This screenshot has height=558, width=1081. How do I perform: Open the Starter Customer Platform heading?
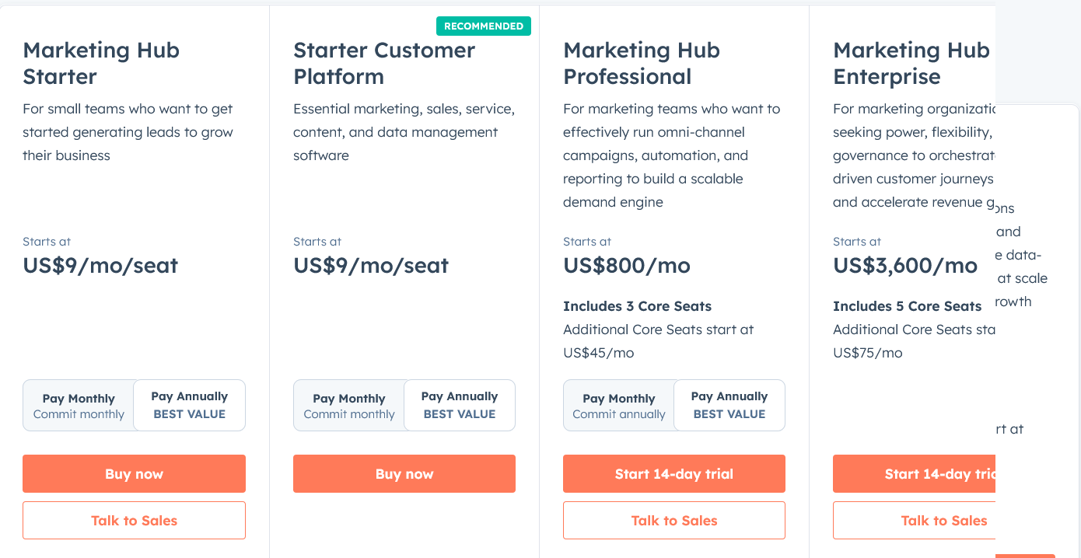click(384, 64)
